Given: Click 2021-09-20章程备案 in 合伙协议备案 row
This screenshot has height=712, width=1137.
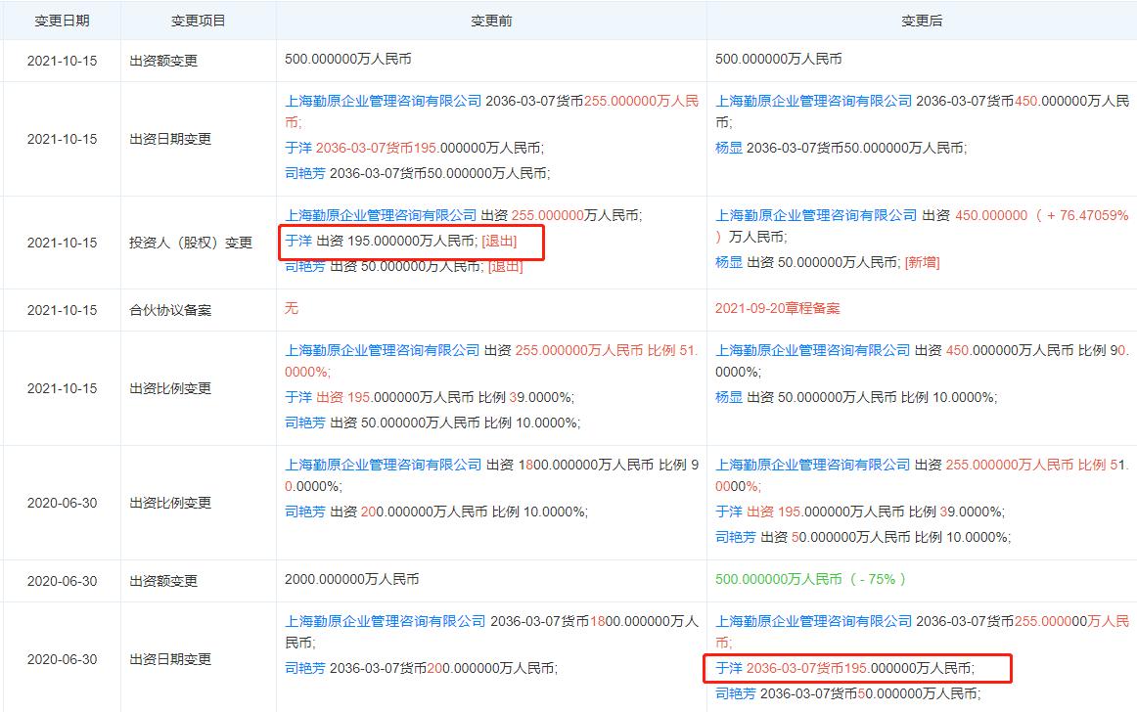Looking at the screenshot, I should click(777, 308).
